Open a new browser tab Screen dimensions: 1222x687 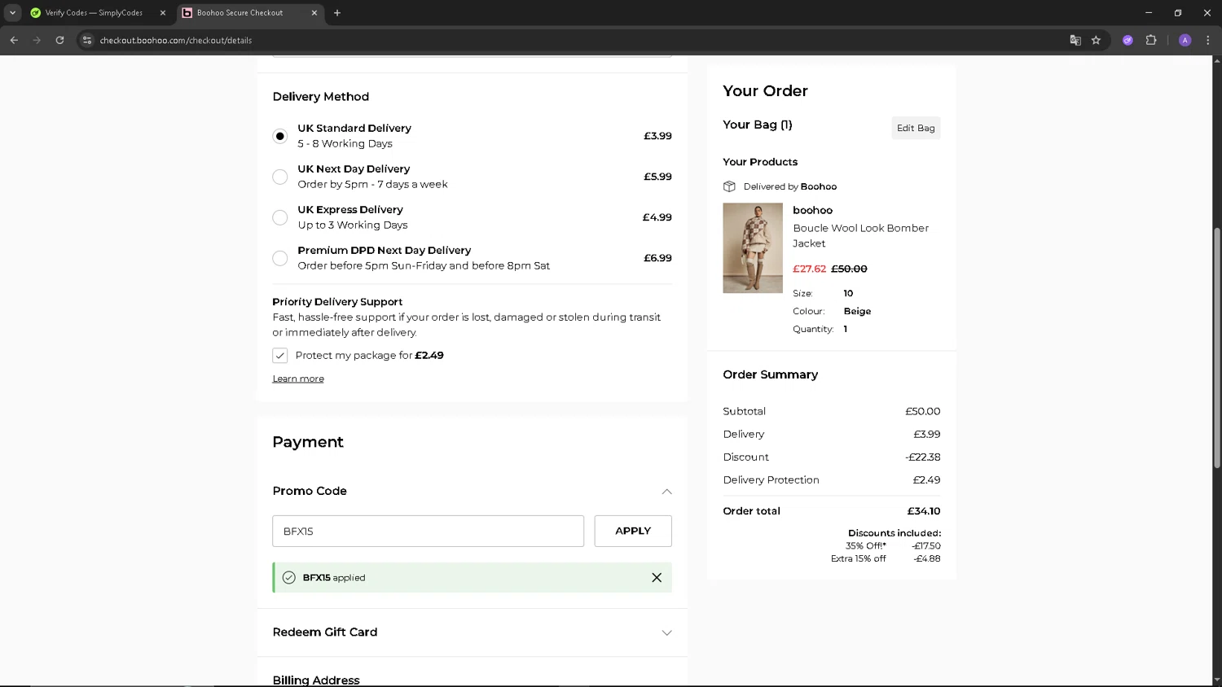point(337,13)
